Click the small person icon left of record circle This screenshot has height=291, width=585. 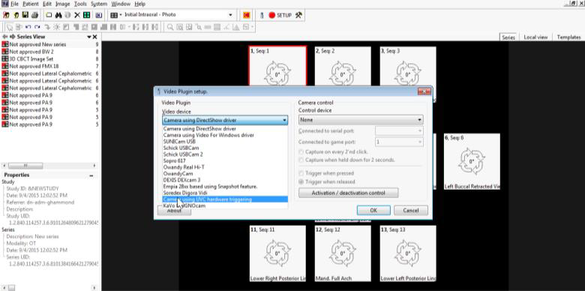coord(262,15)
